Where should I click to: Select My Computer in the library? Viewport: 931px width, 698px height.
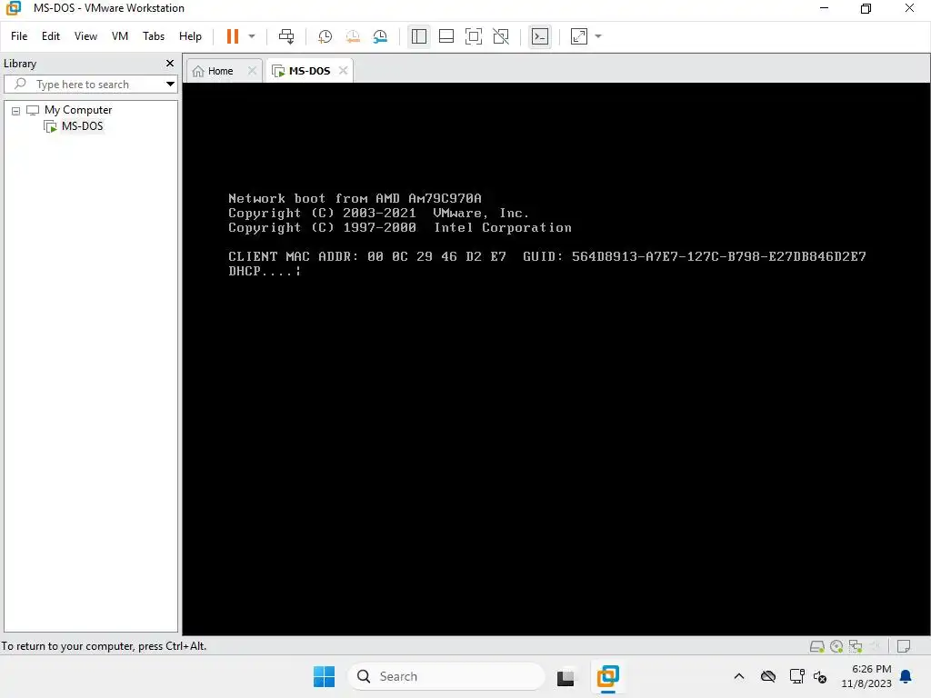(x=78, y=110)
